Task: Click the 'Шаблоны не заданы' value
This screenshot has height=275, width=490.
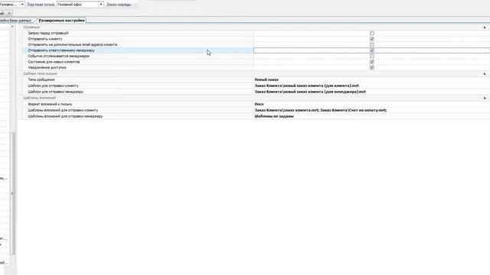Action: [274, 116]
